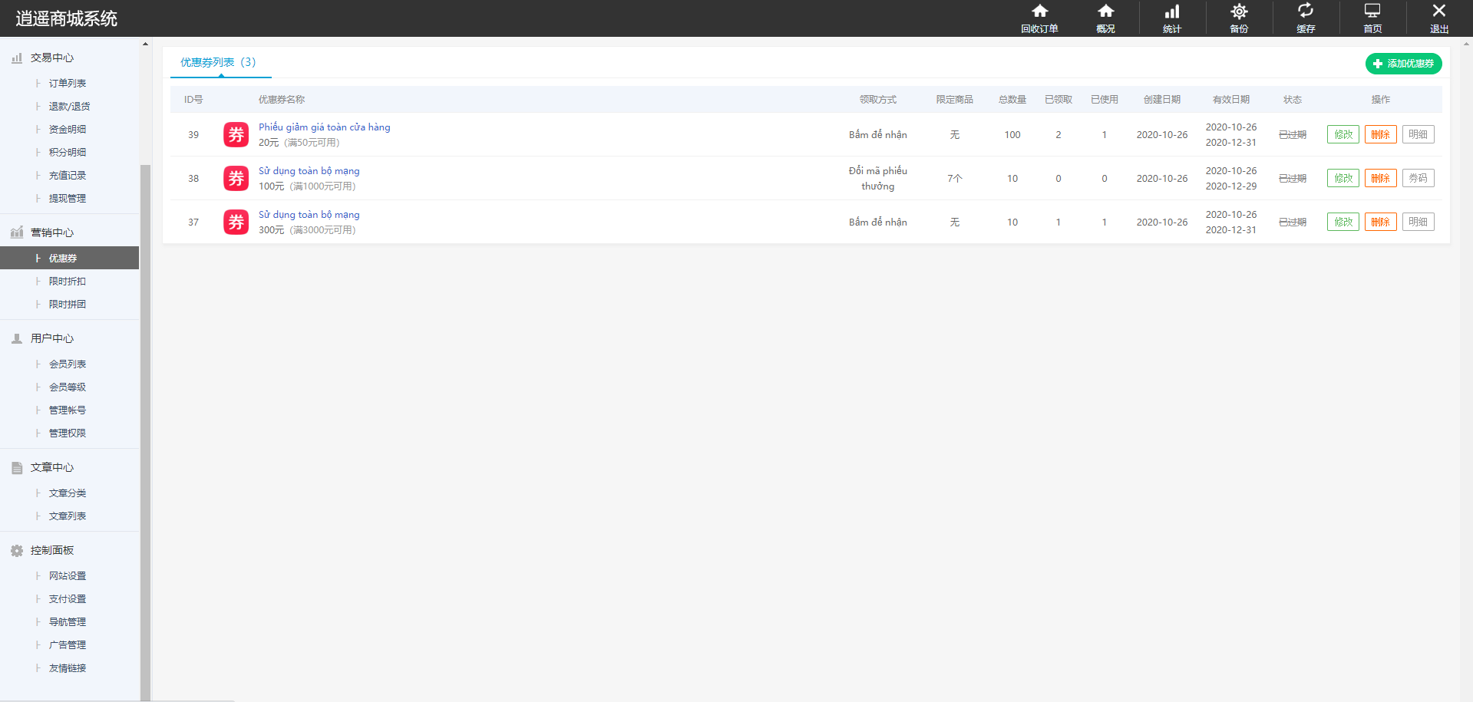Click the sidebar scroll-up arrow
Screen dimensions: 1473x702
click(146, 44)
